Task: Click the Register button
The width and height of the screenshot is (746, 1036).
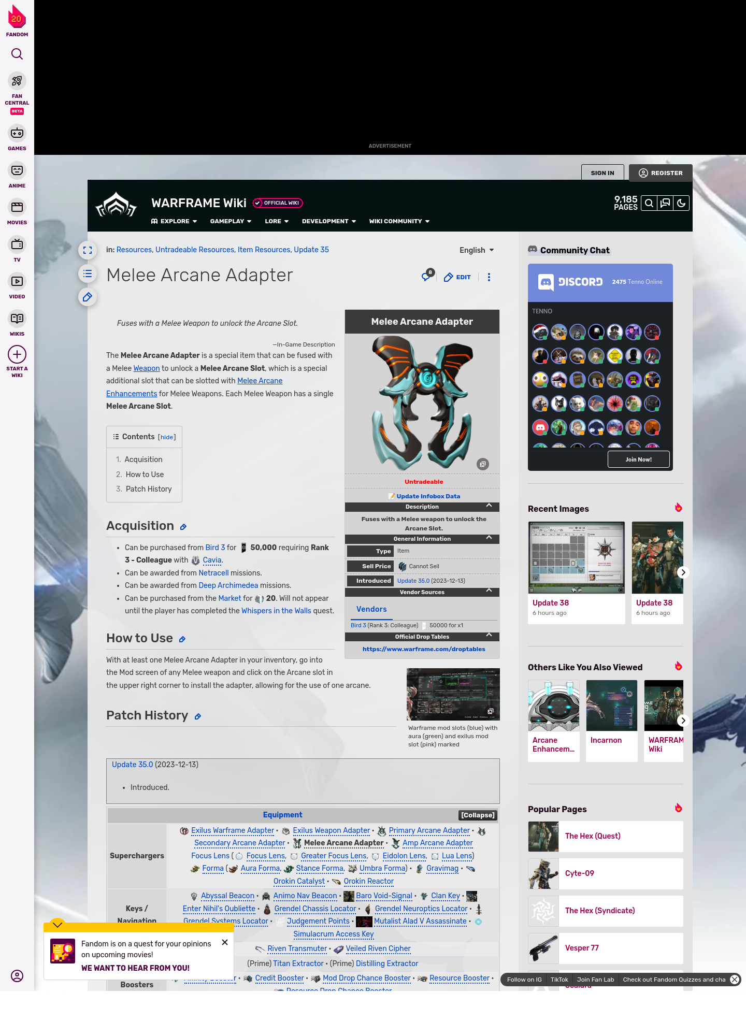Action: [661, 173]
